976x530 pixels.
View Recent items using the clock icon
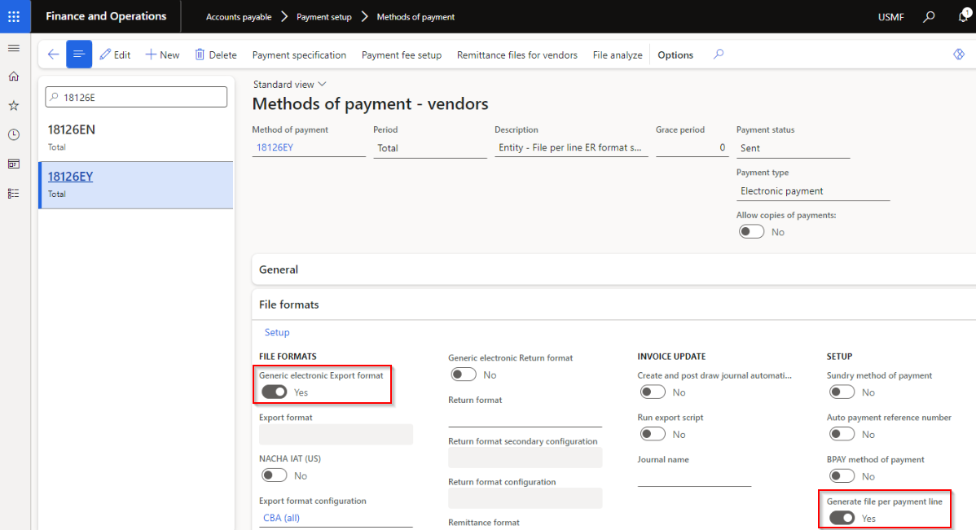13,134
